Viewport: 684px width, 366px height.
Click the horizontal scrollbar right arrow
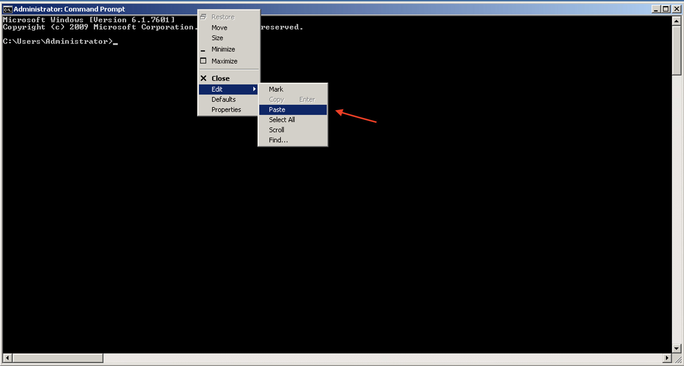point(667,358)
